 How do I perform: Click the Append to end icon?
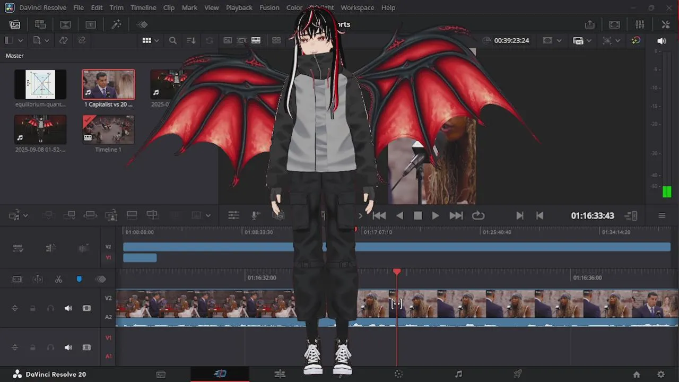[69, 215]
